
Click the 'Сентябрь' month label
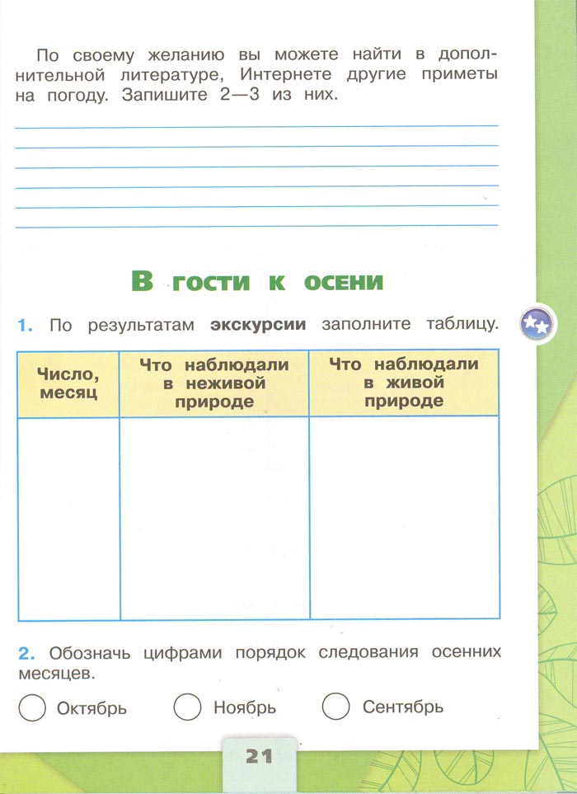click(x=403, y=707)
